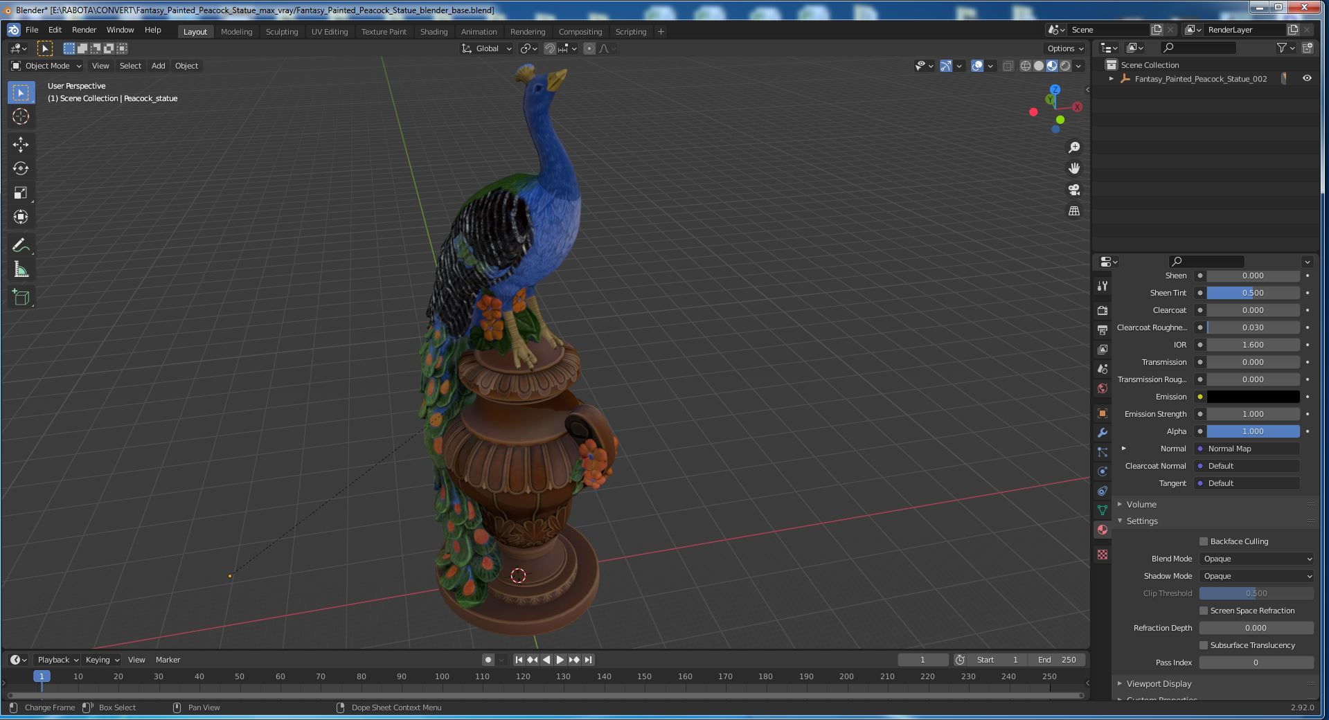Enable Screen Space Refraction checkbox
Viewport: 1329px width, 720px height.
(x=1204, y=611)
